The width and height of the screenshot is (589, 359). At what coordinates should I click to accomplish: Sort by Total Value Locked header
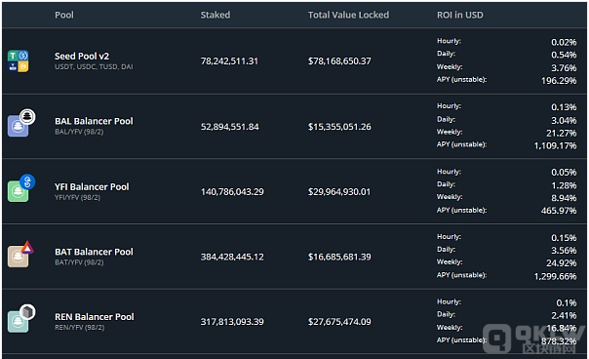tap(348, 15)
